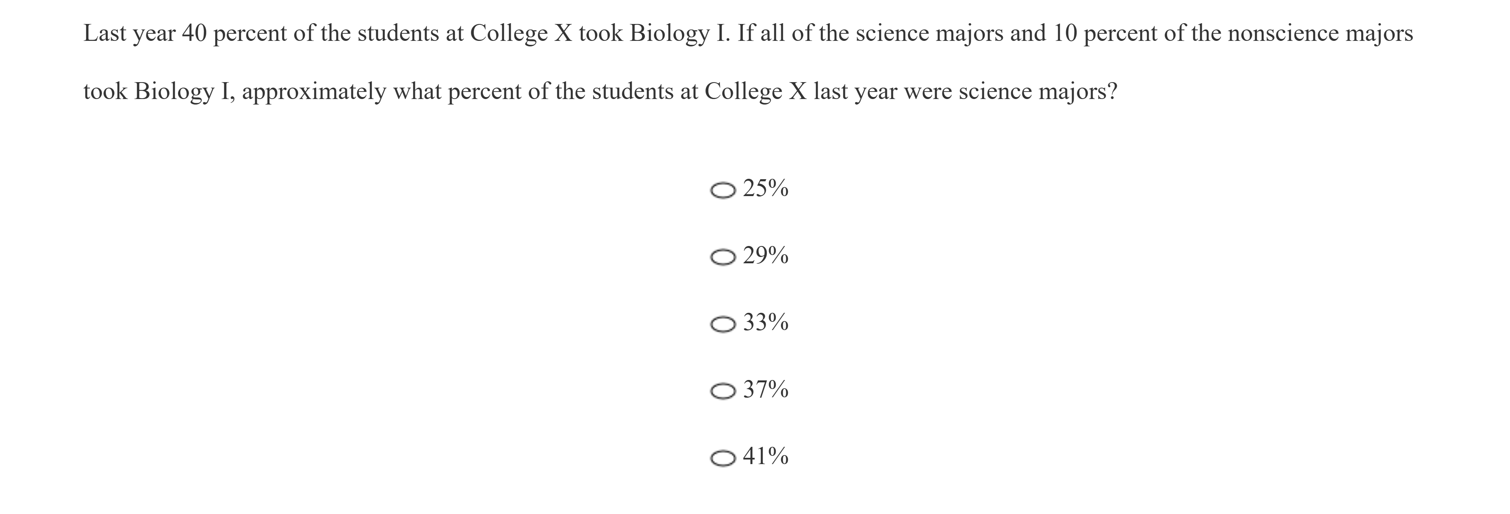The height and width of the screenshot is (514, 1510).
Task: Click the words "Last year" starting the question
Action: [129, 34]
